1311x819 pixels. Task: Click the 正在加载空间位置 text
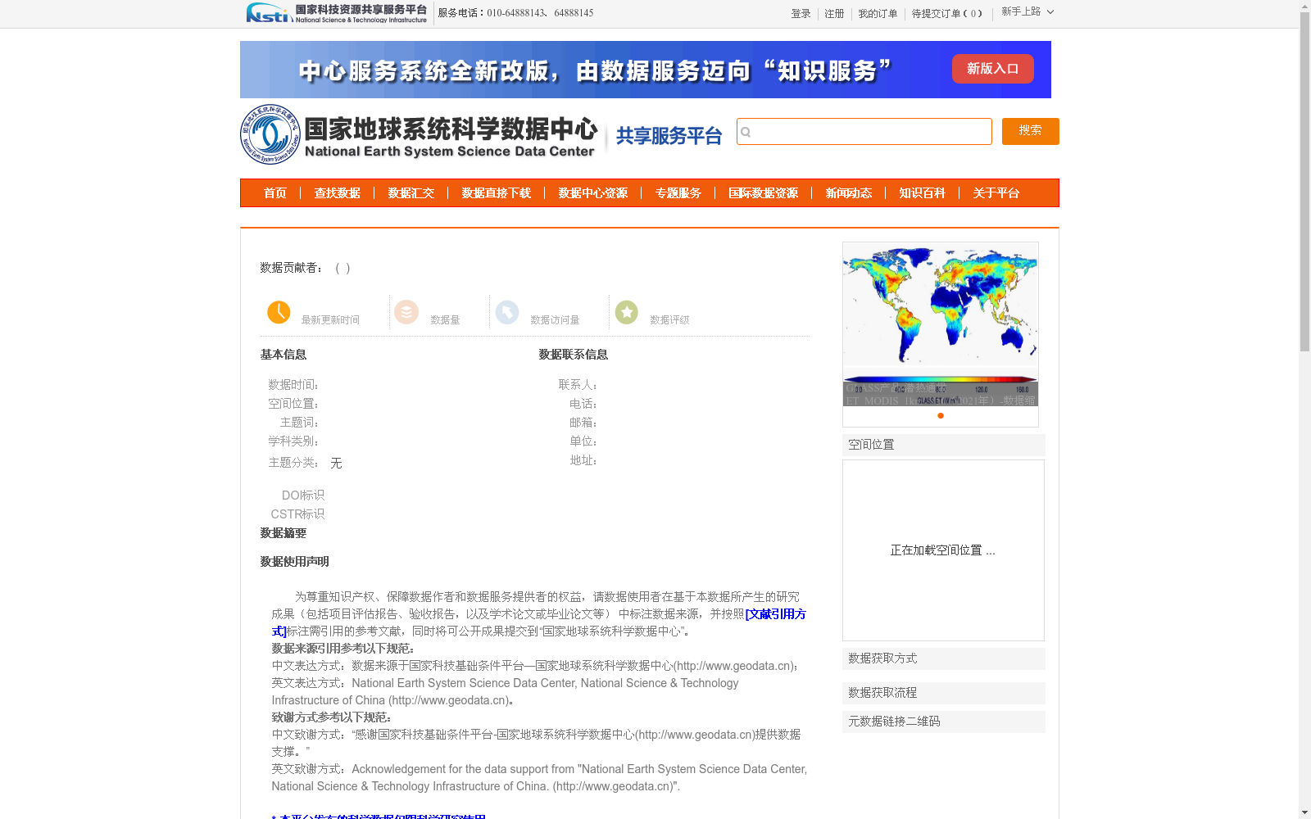(x=942, y=550)
